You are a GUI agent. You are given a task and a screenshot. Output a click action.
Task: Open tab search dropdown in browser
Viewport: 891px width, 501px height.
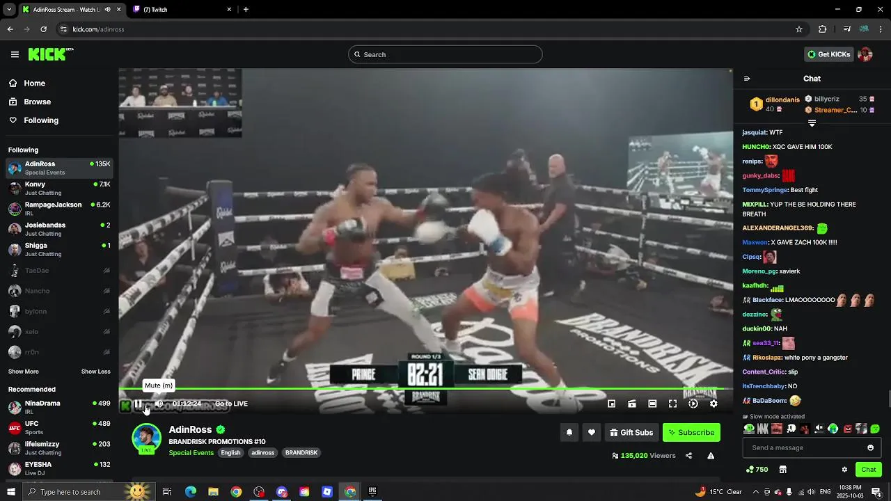(9, 10)
